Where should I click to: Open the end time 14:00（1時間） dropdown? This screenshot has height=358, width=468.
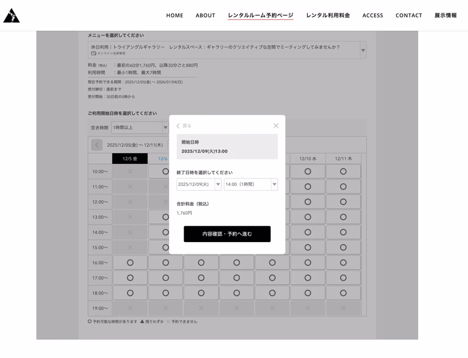250,184
